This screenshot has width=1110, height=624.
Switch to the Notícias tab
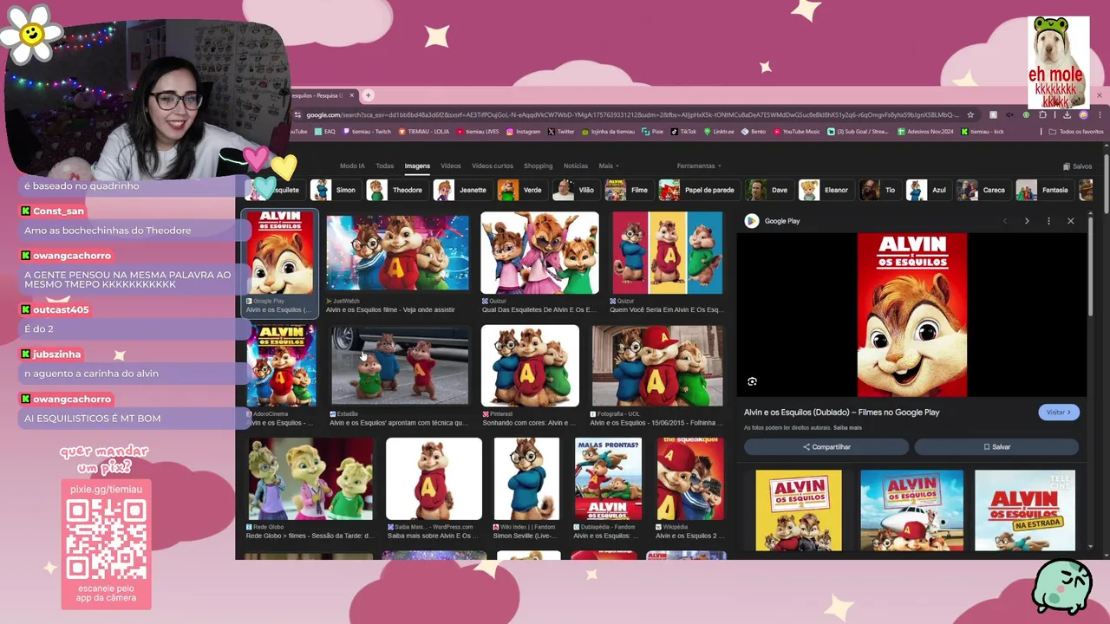point(576,166)
